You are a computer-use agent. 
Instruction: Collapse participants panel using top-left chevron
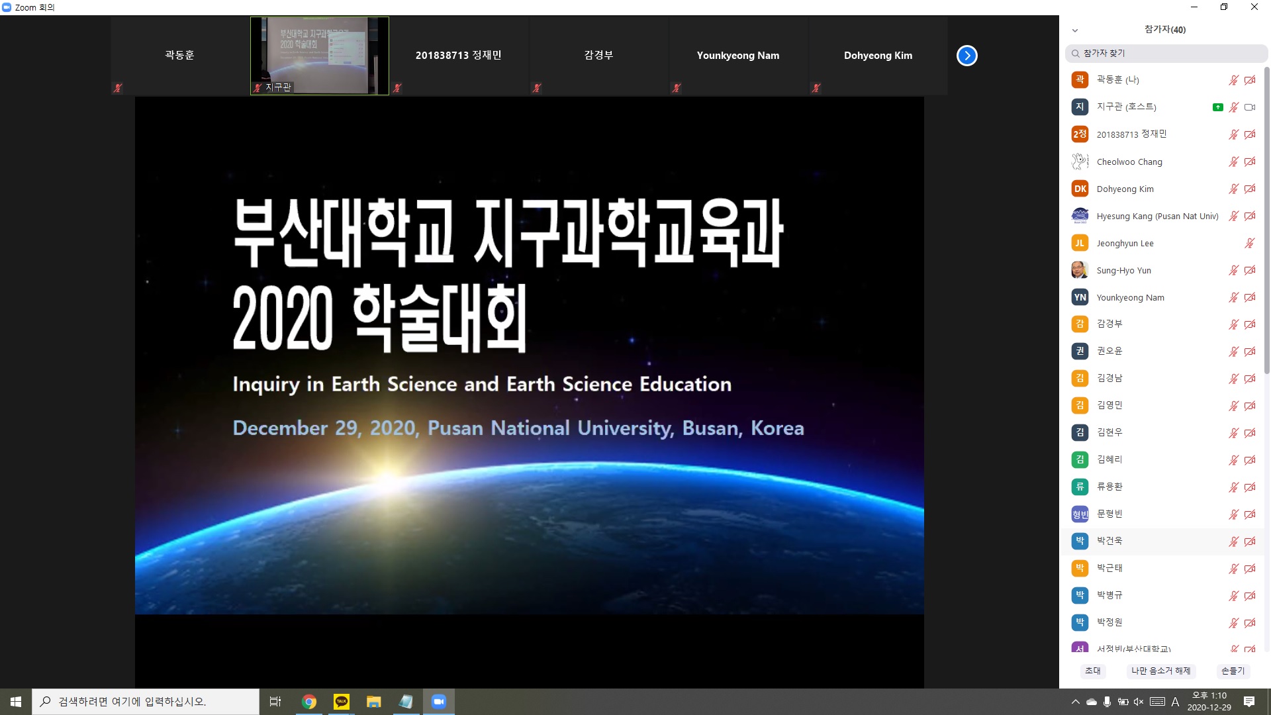point(1075,30)
